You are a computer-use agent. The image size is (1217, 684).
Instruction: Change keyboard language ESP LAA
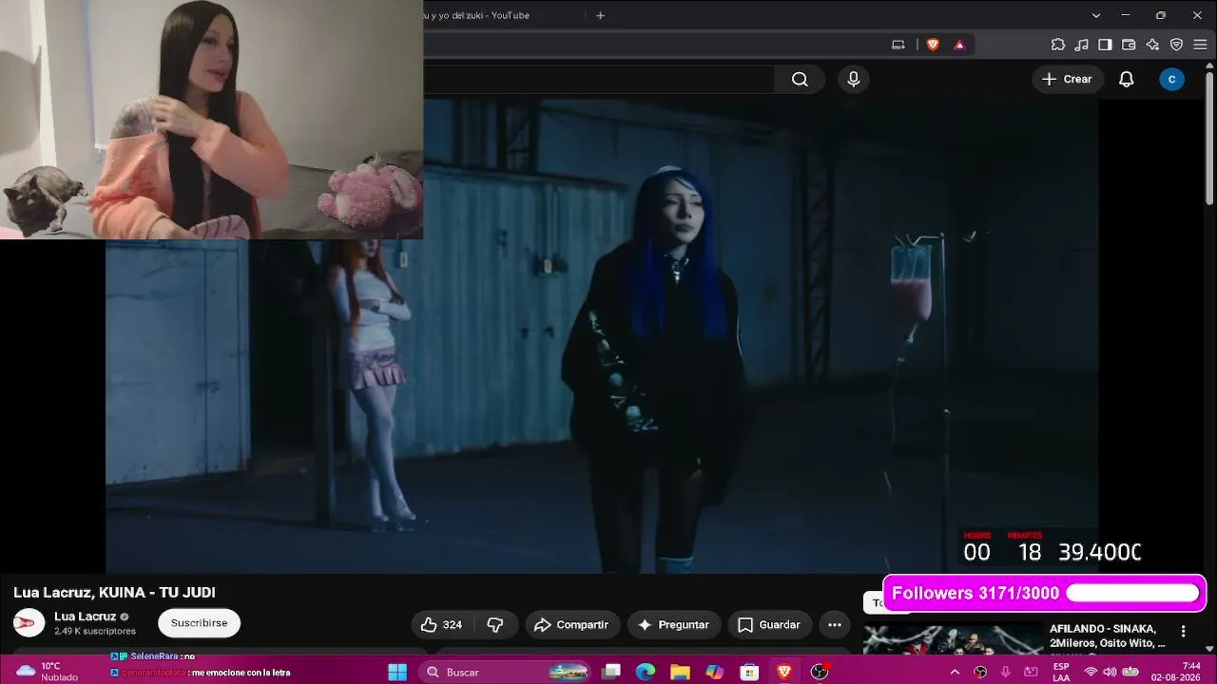click(x=1061, y=672)
